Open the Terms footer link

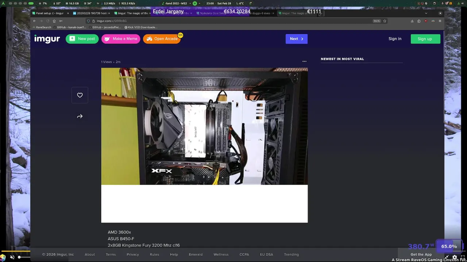111,254
